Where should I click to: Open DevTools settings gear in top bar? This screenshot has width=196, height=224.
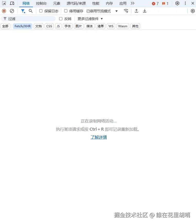177,3
